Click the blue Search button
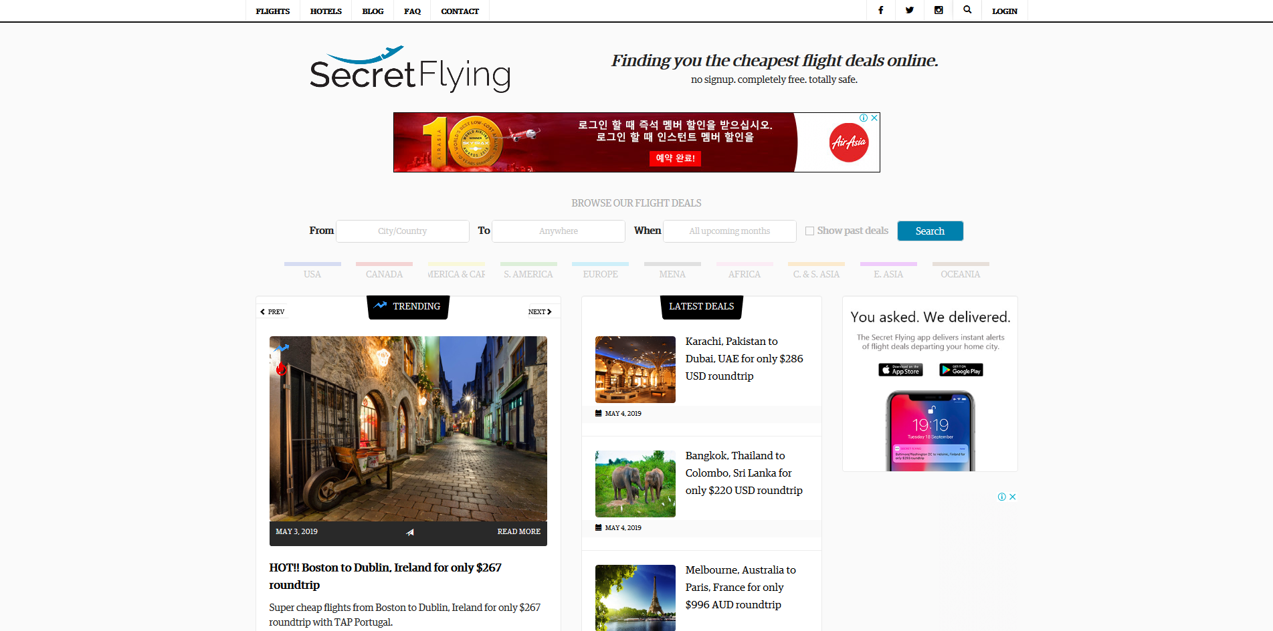 931,231
